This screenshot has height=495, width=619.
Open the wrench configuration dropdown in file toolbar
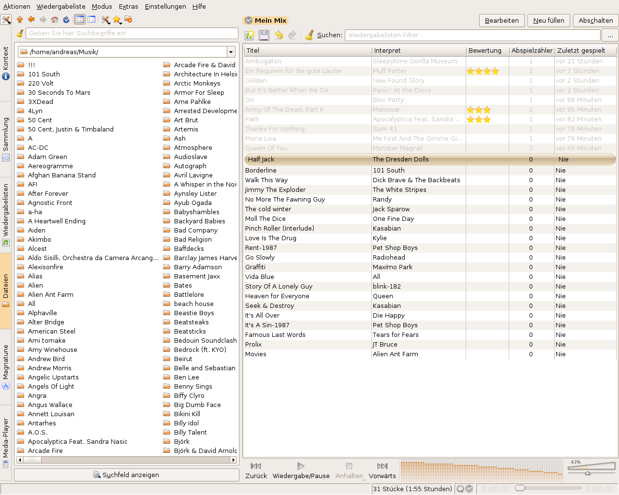(x=105, y=20)
